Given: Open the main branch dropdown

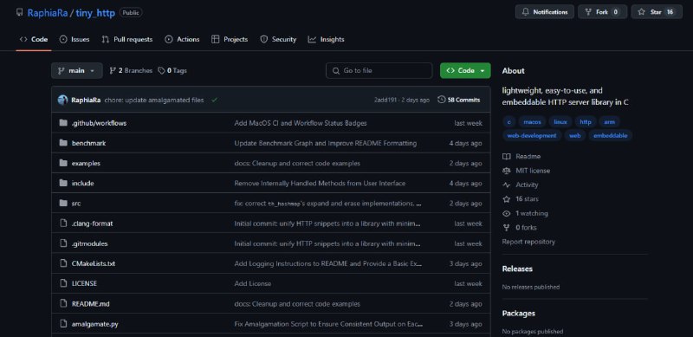Looking at the screenshot, I should tap(77, 71).
